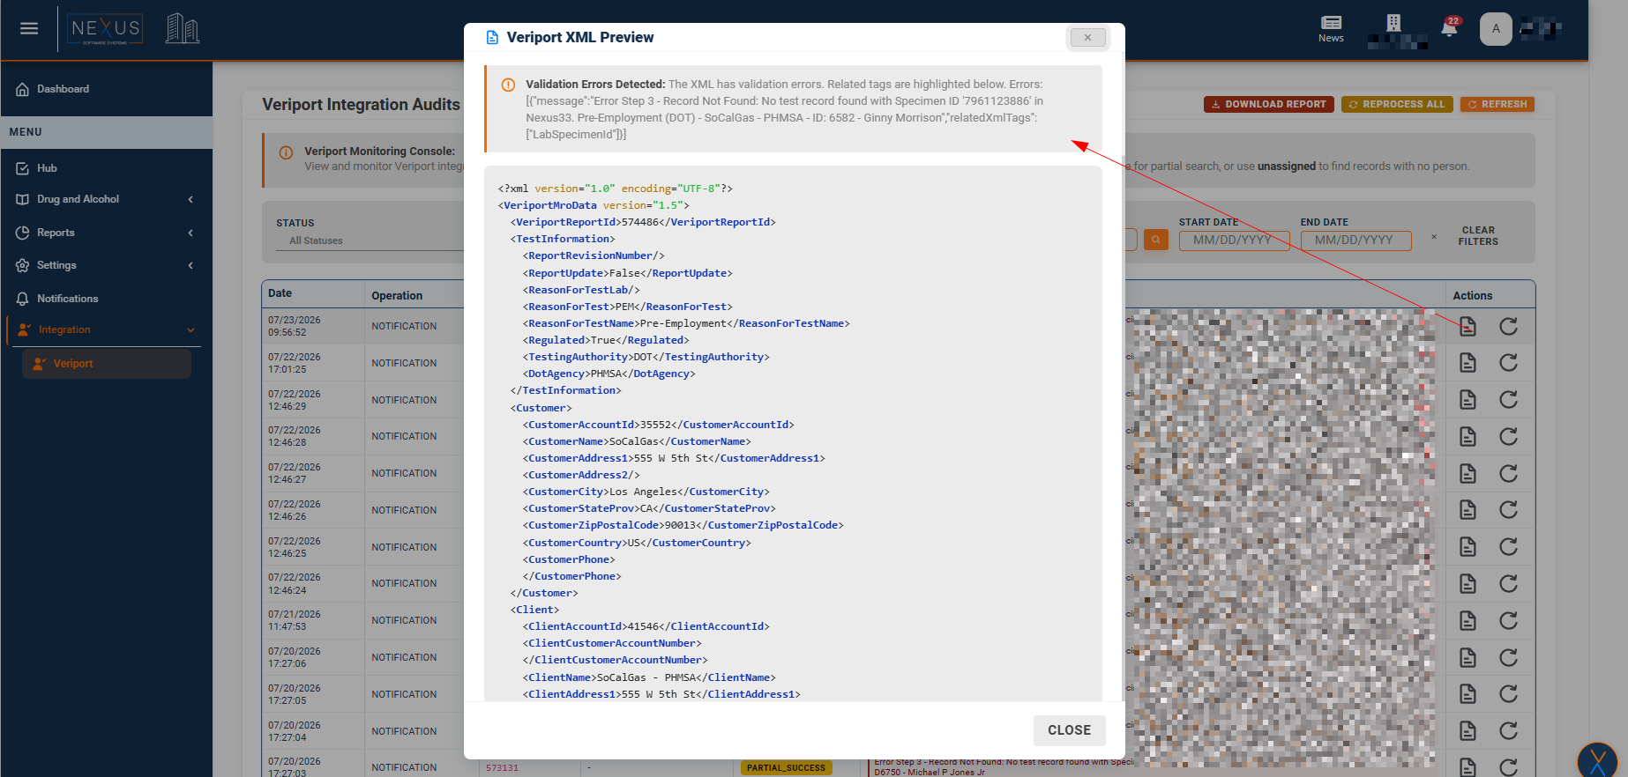The width and height of the screenshot is (1628, 777).
Task: Reprocess the 07/20/2026 17:27:06 record
Action: click(x=1509, y=658)
